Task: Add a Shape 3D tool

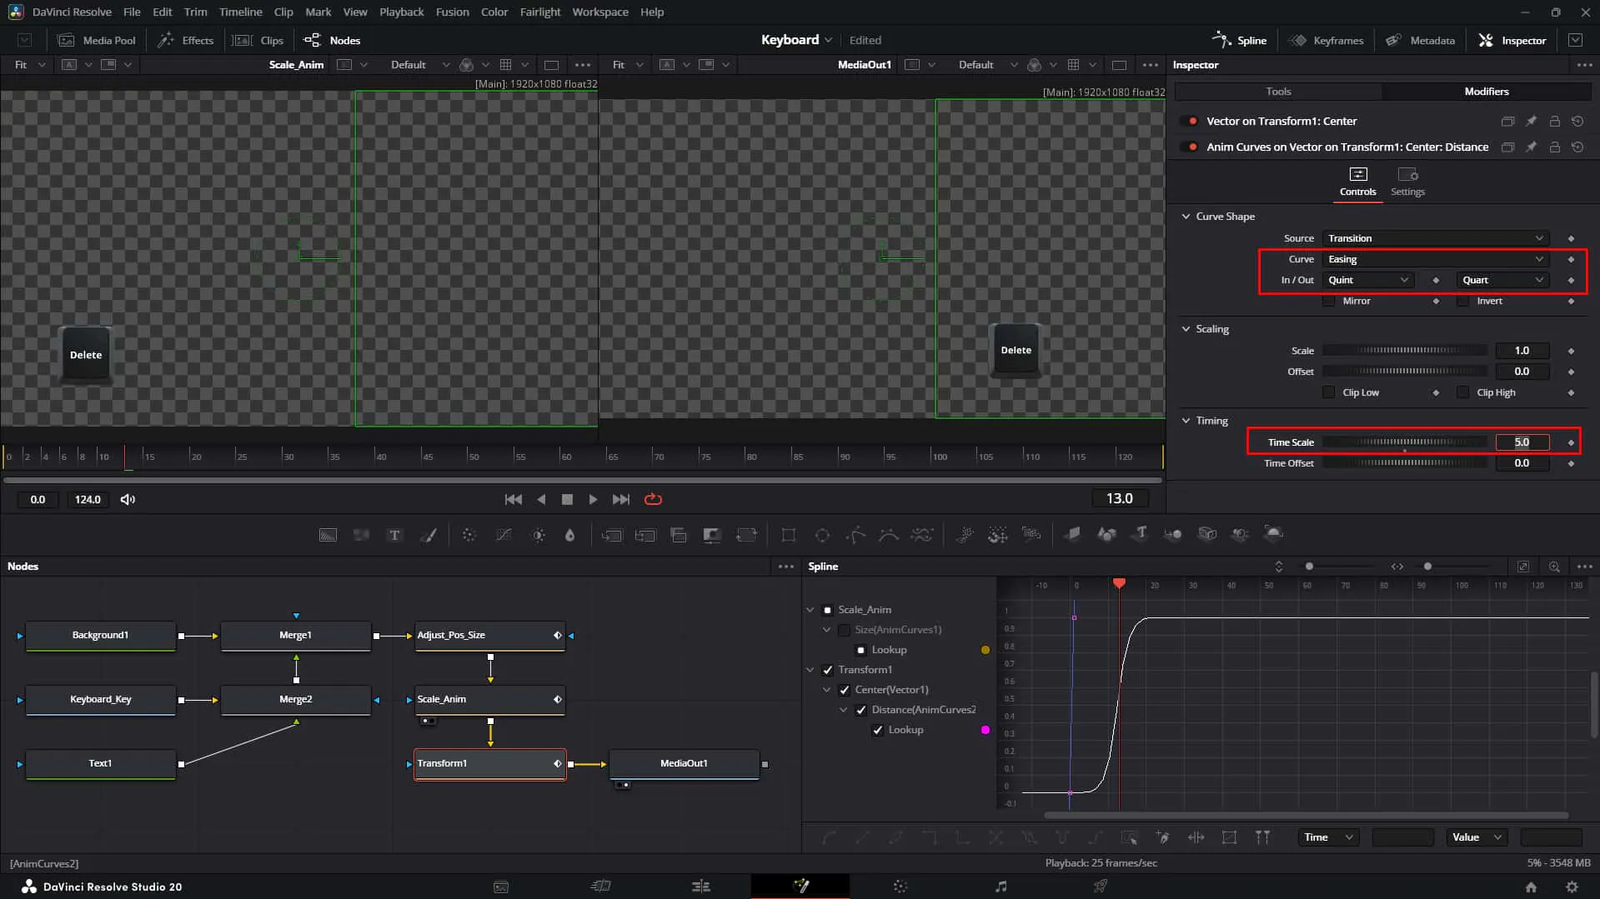Action: [1106, 534]
